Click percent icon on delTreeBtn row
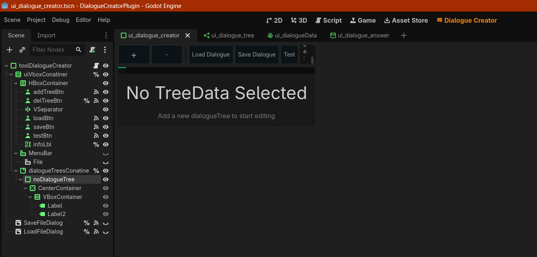 [86, 101]
